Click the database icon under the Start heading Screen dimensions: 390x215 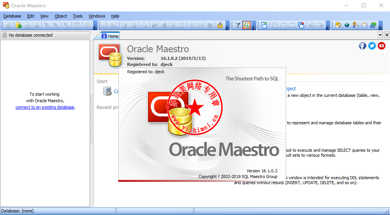click(108, 91)
